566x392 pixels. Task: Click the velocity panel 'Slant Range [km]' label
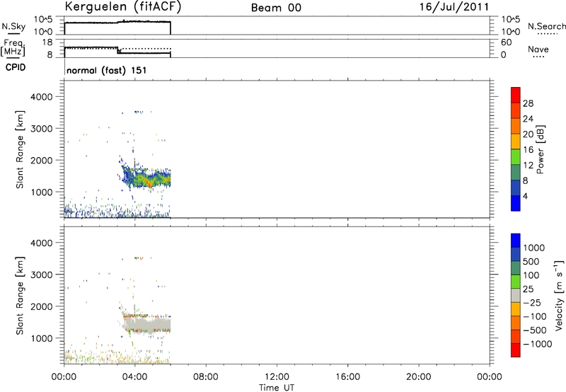pyautogui.click(x=20, y=296)
